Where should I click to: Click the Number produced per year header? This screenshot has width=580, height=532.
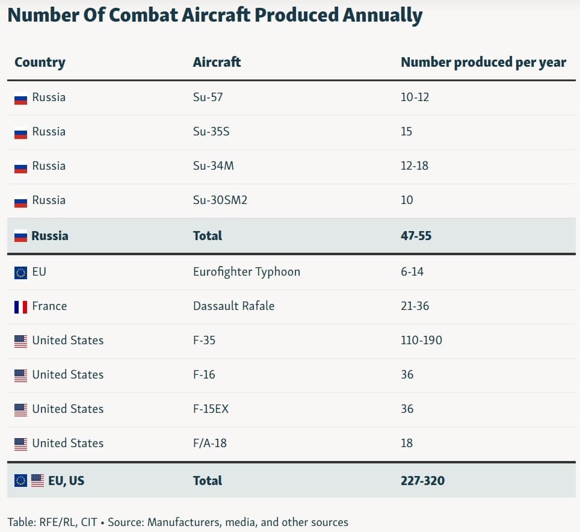483,62
